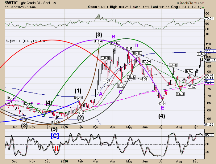
Task: Click the small arrows icon before $WTIC (Daily)
Action: point(7,41)
